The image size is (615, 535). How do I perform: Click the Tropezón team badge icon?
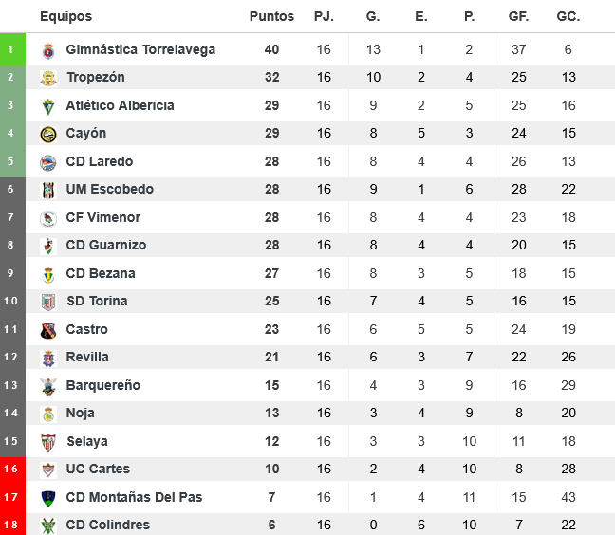tap(48, 78)
